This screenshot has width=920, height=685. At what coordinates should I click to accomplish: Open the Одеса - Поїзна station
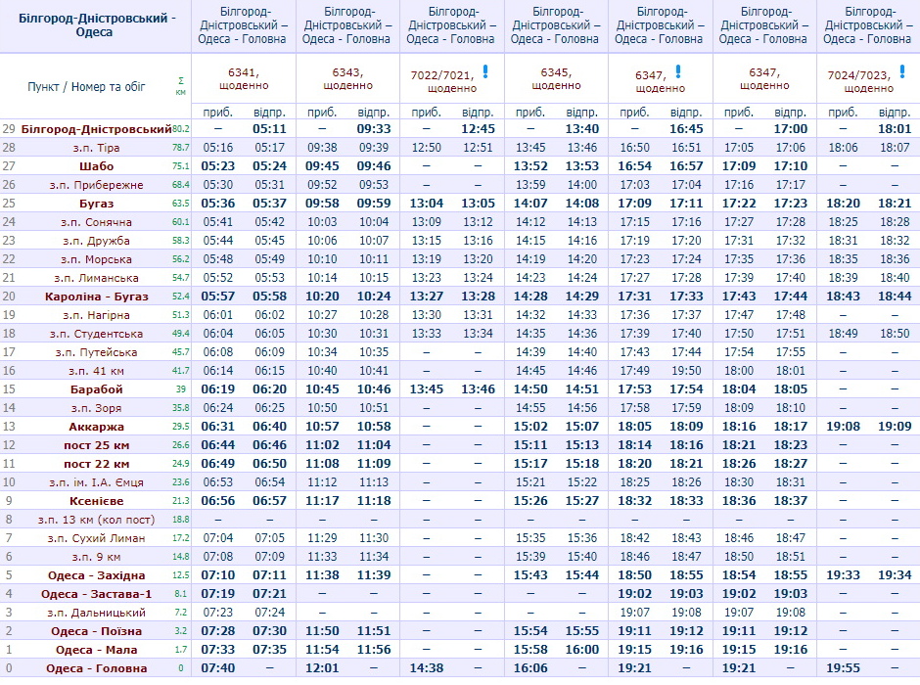(96, 631)
